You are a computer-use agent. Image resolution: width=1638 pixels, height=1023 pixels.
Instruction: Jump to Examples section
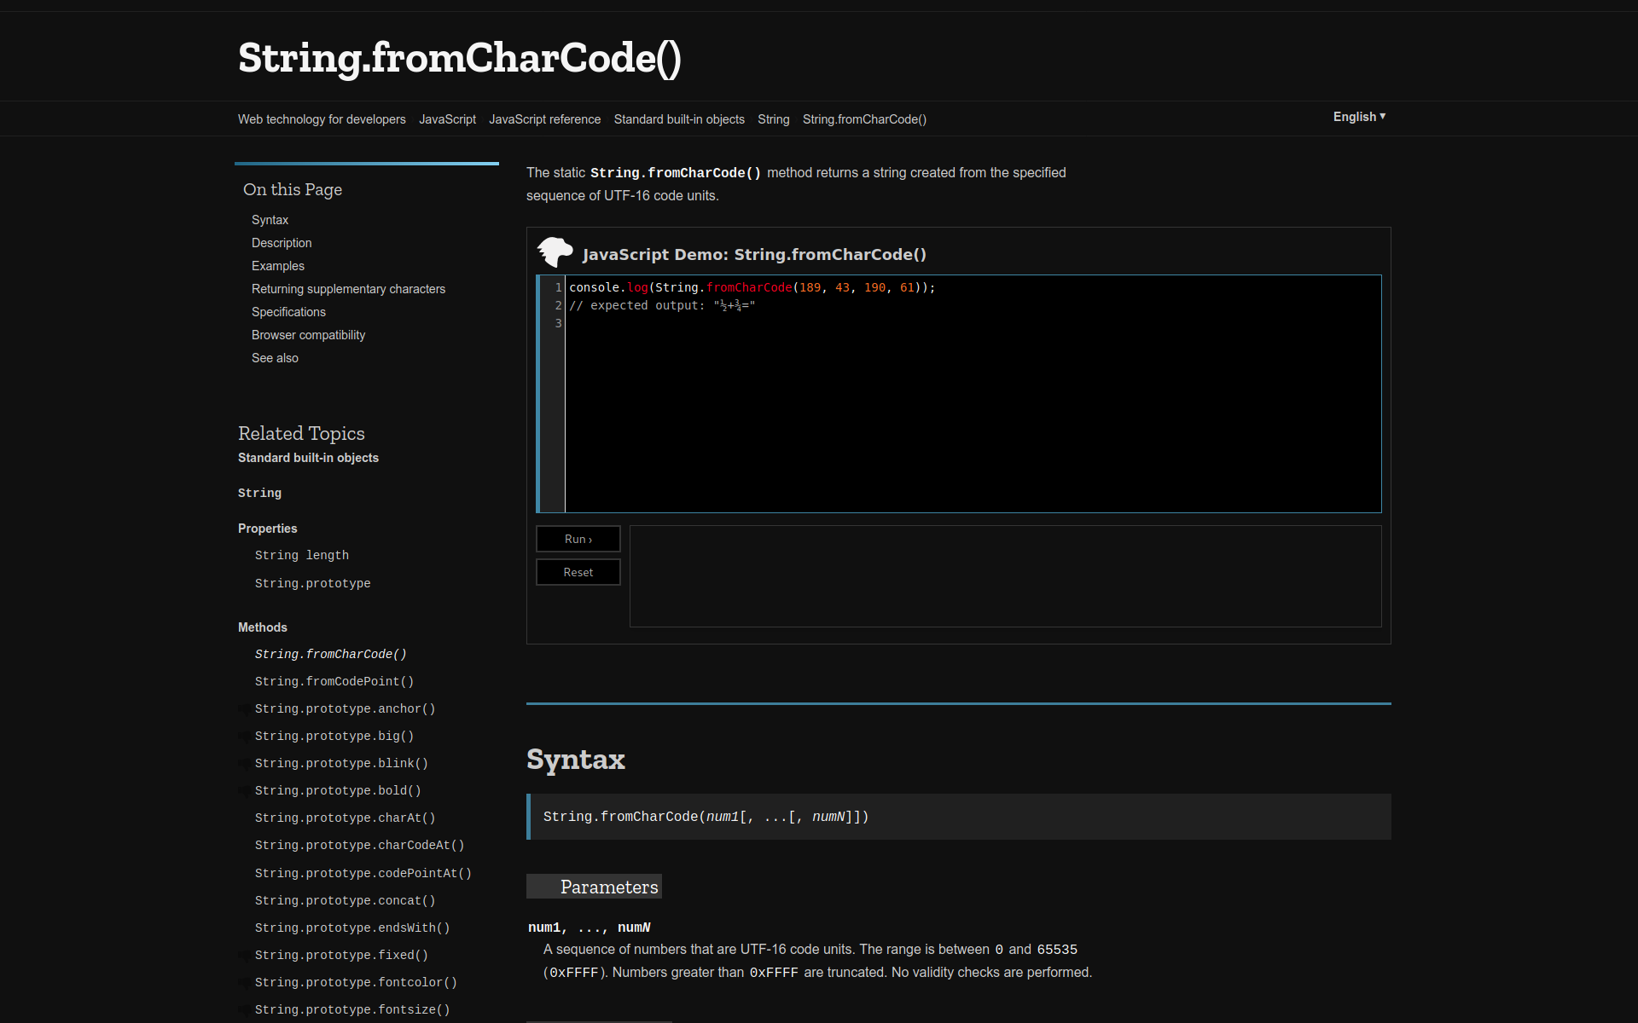point(278,266)
